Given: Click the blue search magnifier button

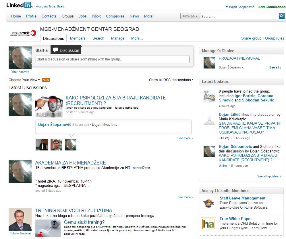Looking at the screenshot, I should 281,16.
